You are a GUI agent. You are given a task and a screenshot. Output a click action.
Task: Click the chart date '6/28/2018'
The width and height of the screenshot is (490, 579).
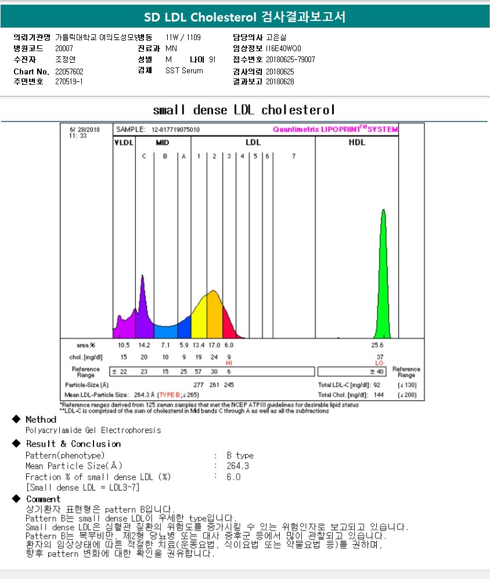pyautogui.click(x=85, y=130)
